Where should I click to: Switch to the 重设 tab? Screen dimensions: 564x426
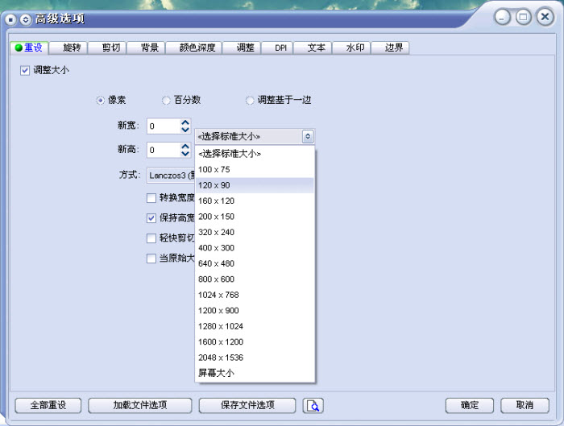(x=30, y=48)
